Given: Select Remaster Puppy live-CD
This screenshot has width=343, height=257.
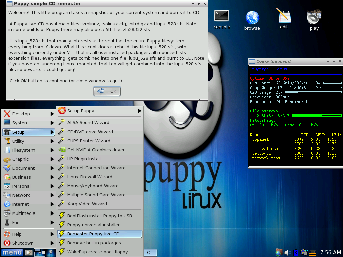Looking at the screenshot, I should coord(99,234).
